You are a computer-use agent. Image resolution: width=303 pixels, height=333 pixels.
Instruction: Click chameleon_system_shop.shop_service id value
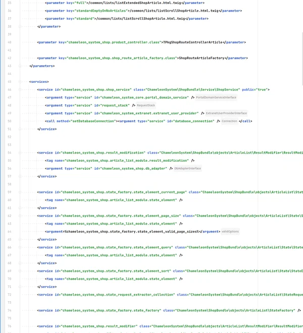point(96,89)
